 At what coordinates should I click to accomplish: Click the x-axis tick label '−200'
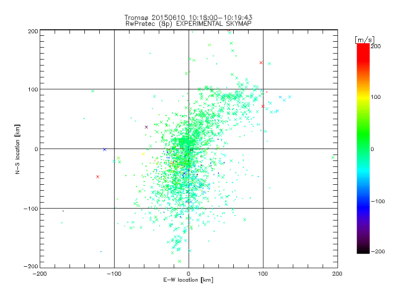pyautogui.click(x=40, y=274)
